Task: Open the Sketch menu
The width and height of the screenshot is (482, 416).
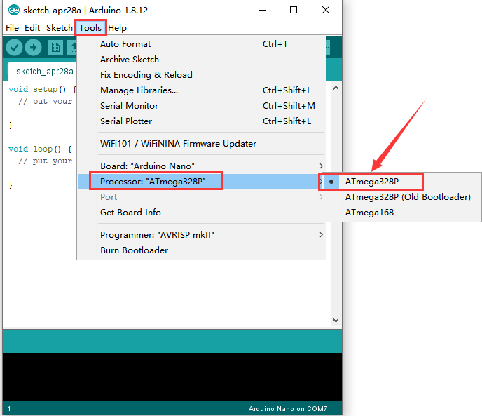Action: (x=60, y=28)
